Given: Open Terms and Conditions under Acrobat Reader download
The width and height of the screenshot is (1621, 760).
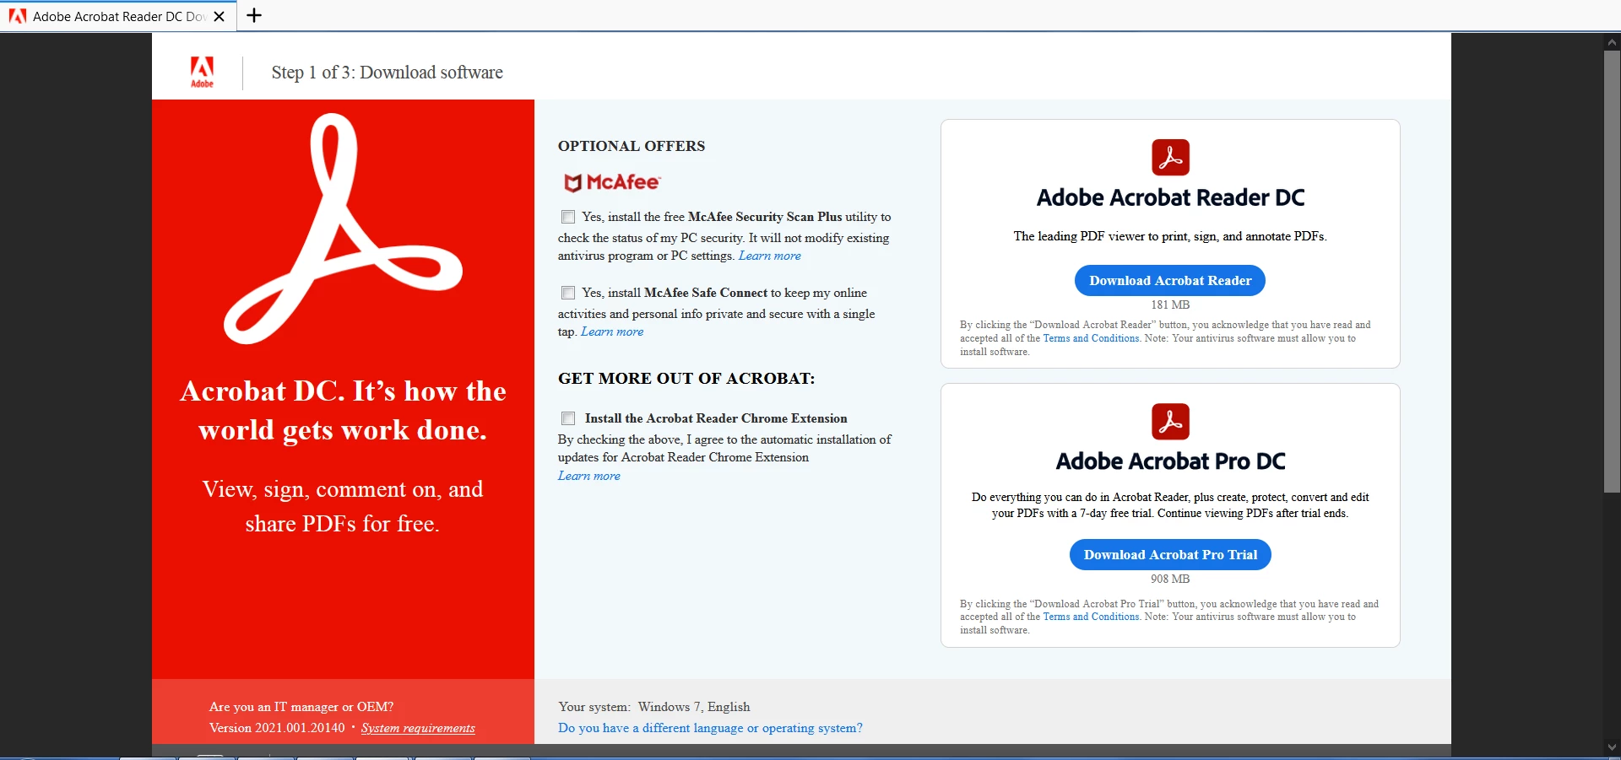Looking at the screenshot, I should 1091,338.
